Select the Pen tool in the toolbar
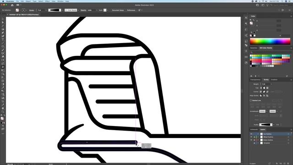The height and width of the screenshot is (165, 293). (3, 33)
